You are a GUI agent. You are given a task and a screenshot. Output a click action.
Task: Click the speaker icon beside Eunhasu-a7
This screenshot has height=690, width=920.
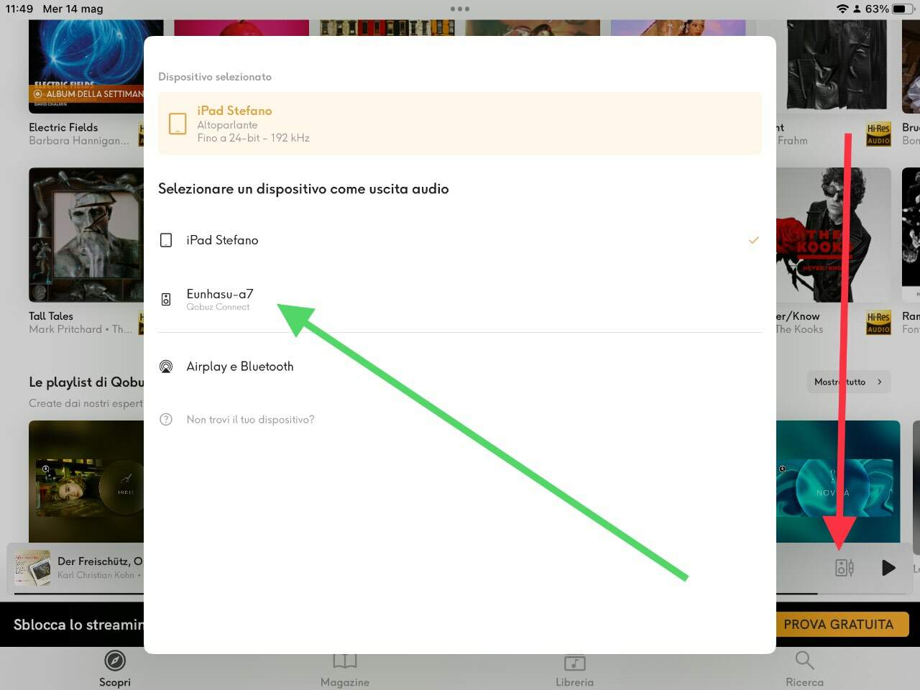[166, 300]
